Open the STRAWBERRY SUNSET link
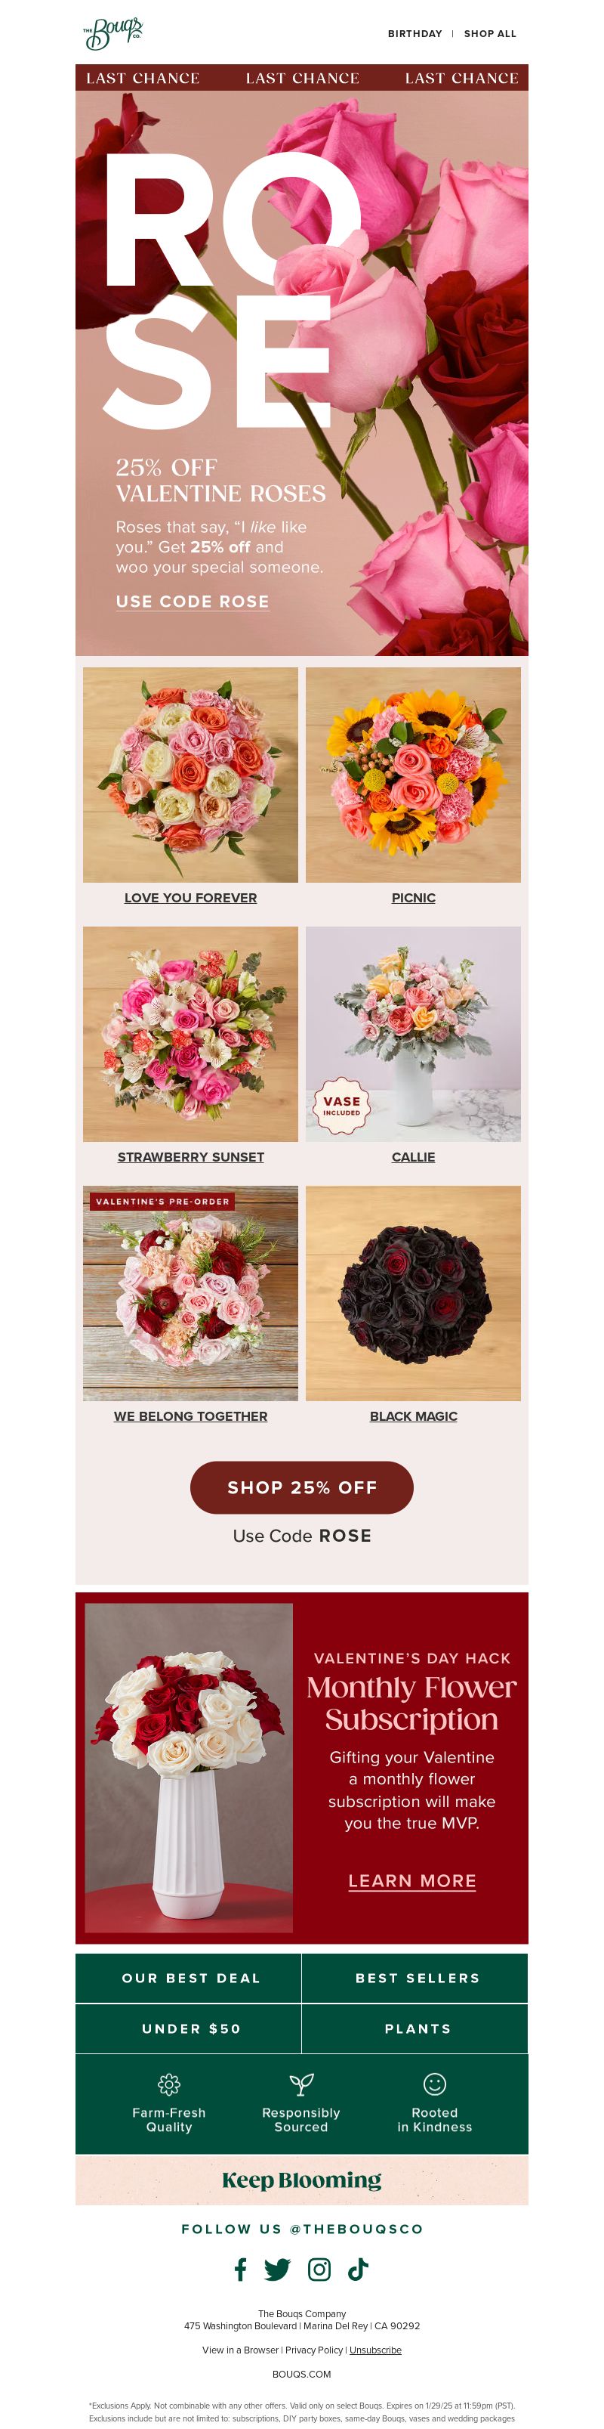The height and width of the screenshot is (2429, 604). [x=190, y=1157]
